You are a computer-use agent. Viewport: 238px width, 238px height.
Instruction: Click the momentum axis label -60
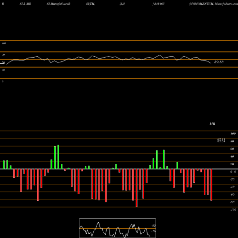[x=232, y=195]
